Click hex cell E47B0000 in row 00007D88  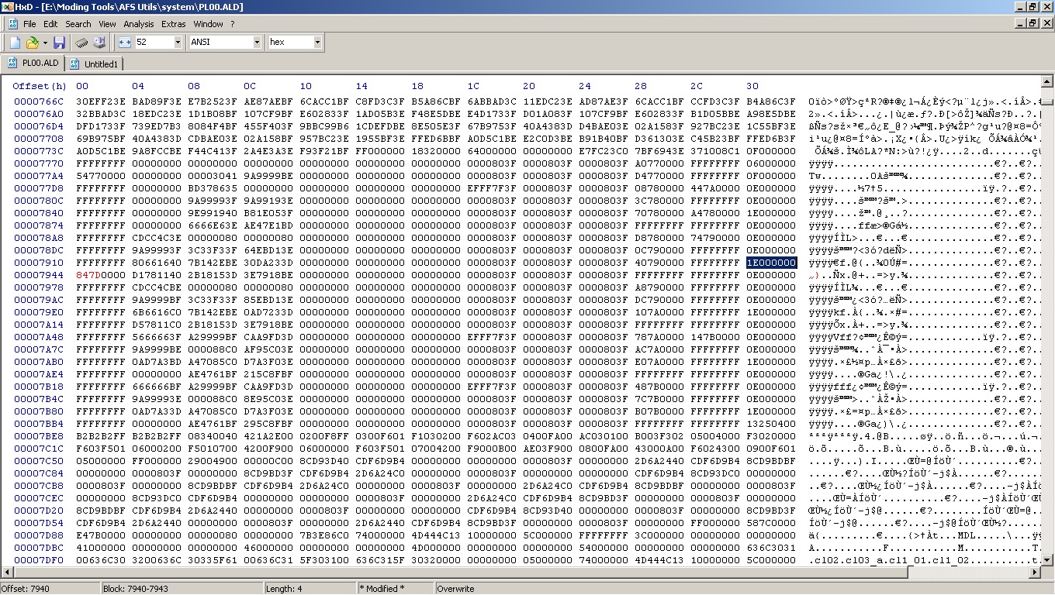tap(101, 535)
